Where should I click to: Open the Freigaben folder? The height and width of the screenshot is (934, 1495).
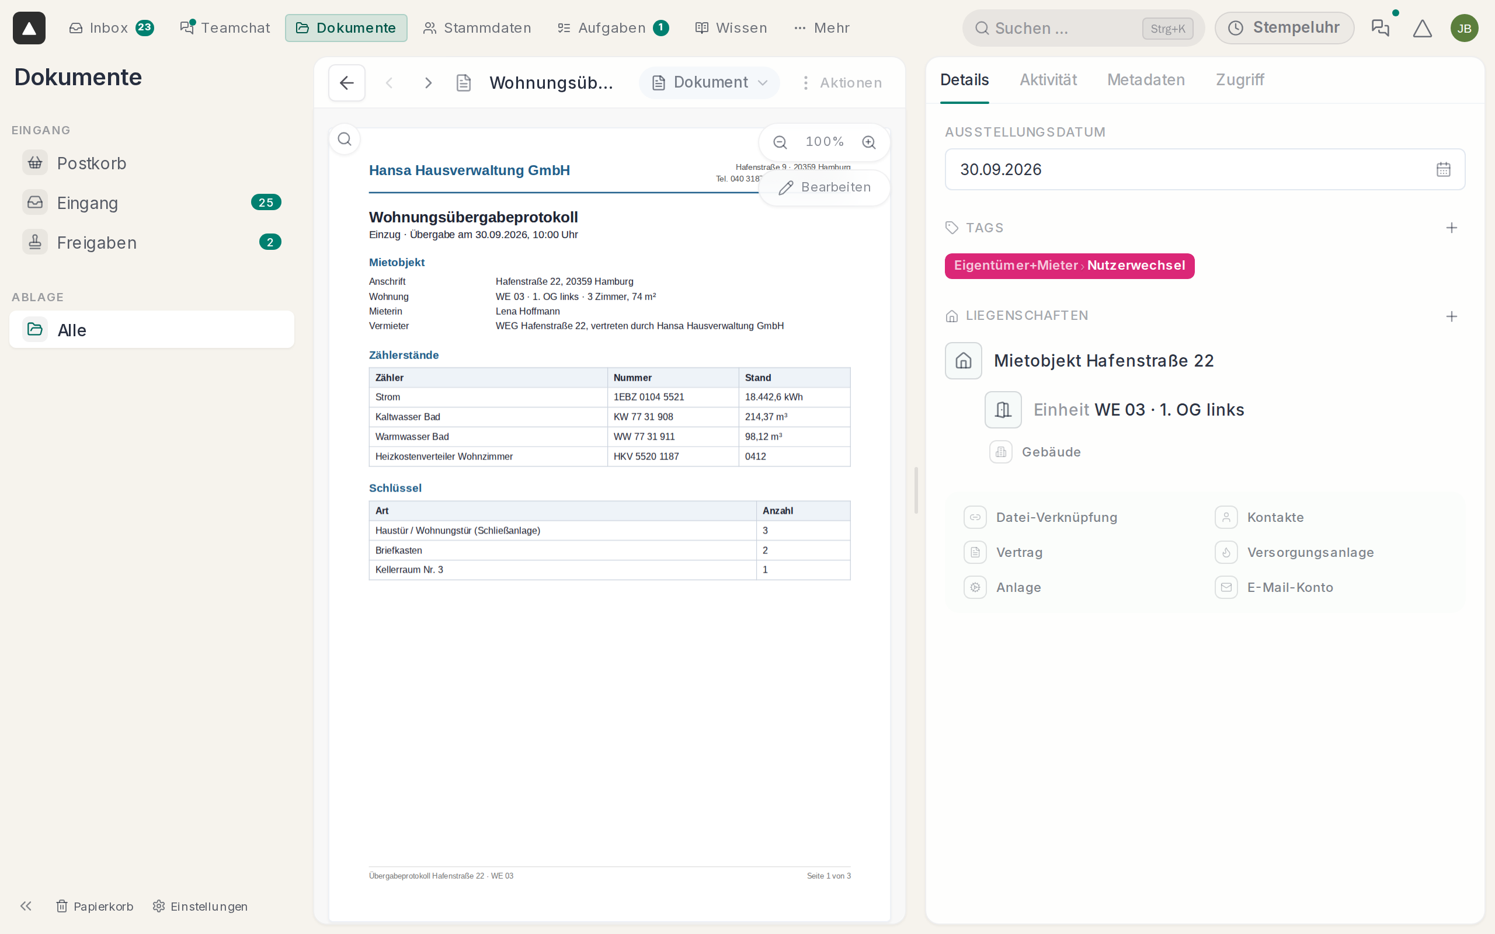(x=151, y=242)
